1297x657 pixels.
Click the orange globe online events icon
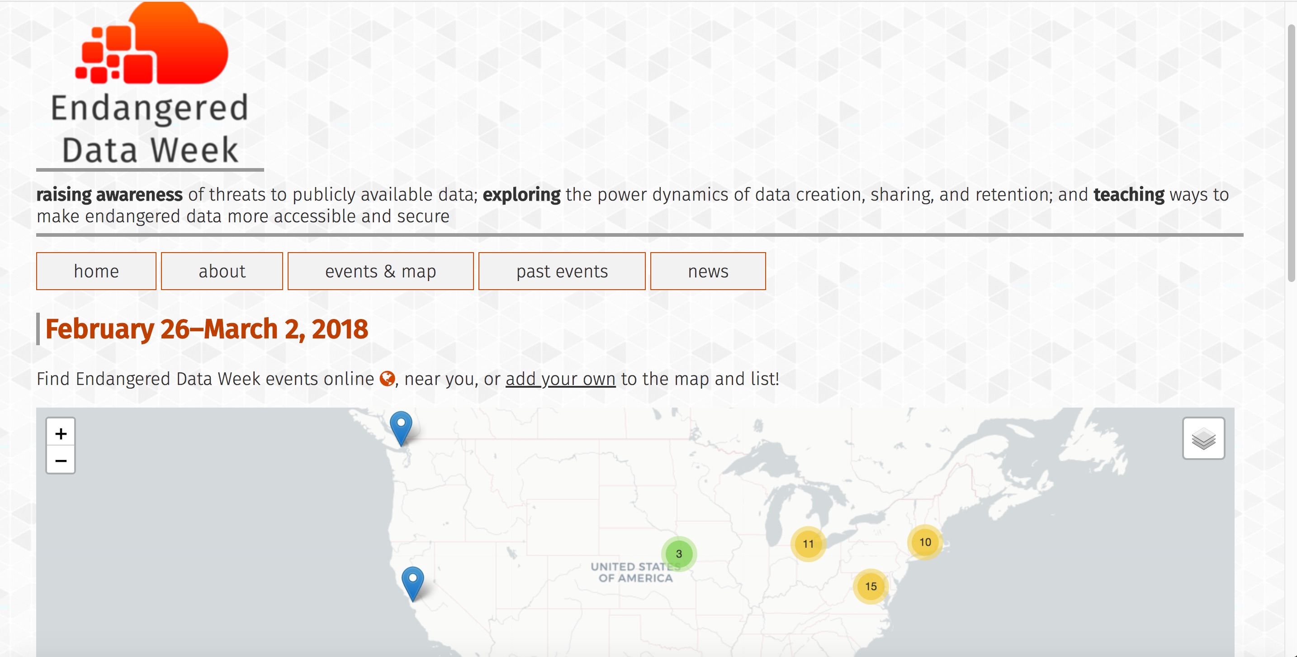(x=387, y=379)
